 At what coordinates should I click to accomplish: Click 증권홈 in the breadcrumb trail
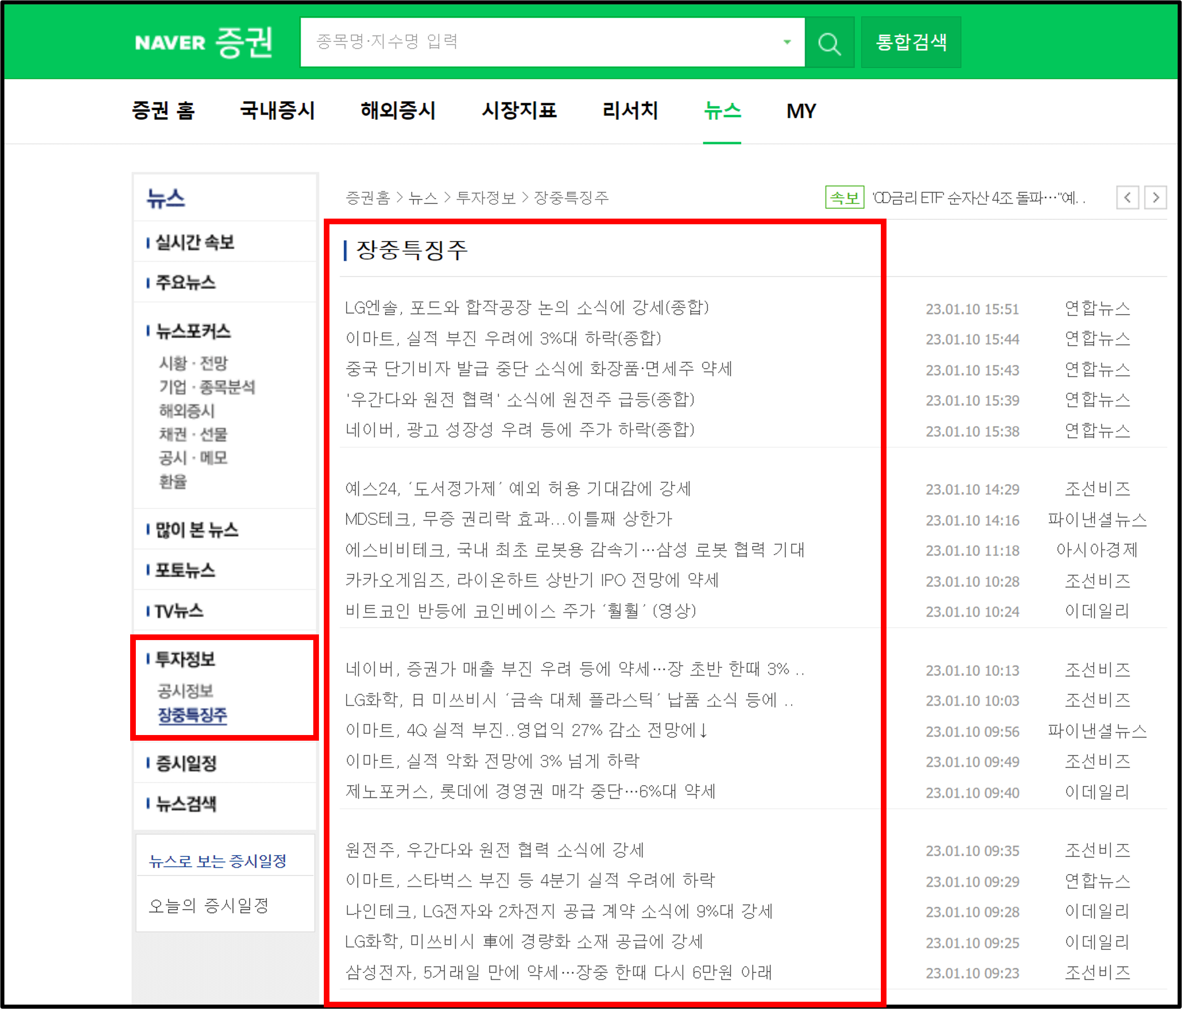point(369,198)
